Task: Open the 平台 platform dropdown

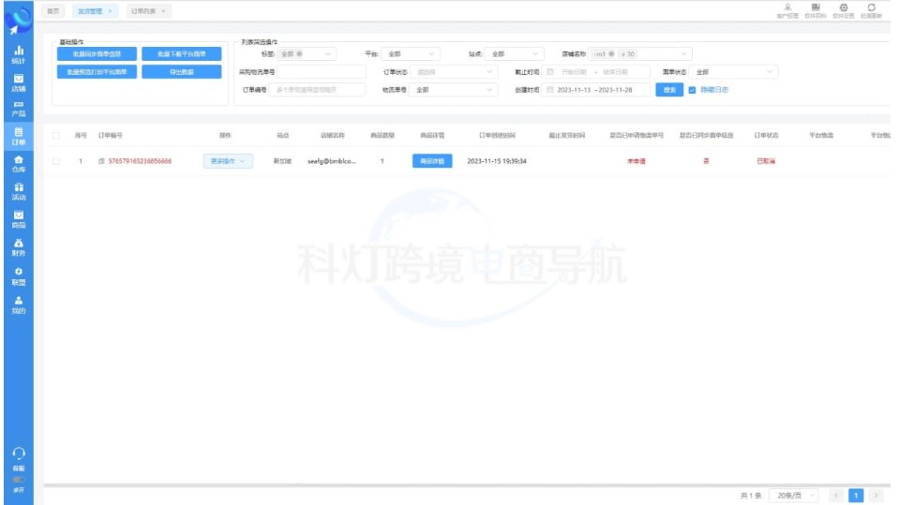Action: point(410,54)
